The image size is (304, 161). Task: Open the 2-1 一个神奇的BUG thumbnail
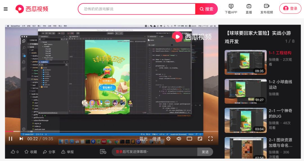(246, 120)
